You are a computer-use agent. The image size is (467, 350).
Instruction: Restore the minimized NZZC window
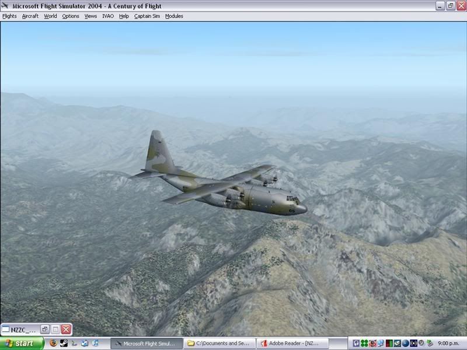click(x=44, y=330)
